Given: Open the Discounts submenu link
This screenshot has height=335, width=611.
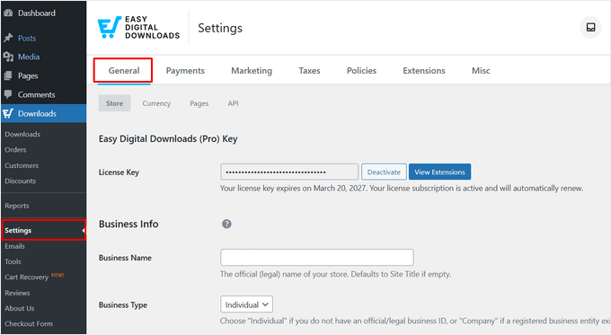Looking at the screenshot, I should click(x=21, y=181).
